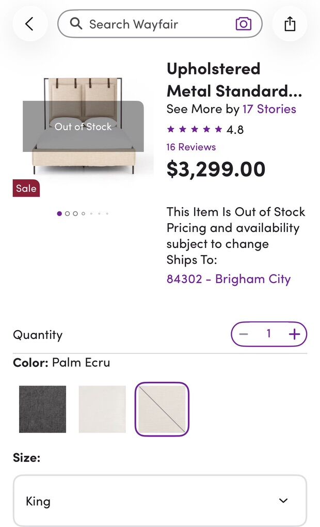Image resolution: width=320 pixels, height=527 pixels.
Task: Tap the five-star rating
Action: click(195, 130)
